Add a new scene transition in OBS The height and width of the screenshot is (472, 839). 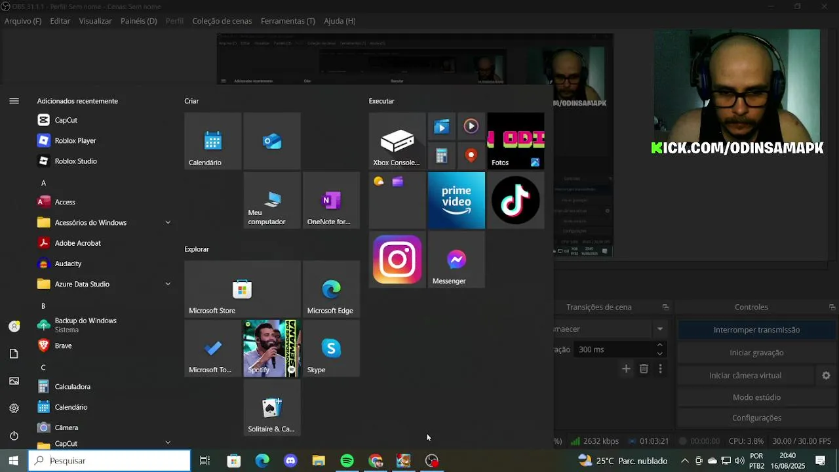point(626,369)
